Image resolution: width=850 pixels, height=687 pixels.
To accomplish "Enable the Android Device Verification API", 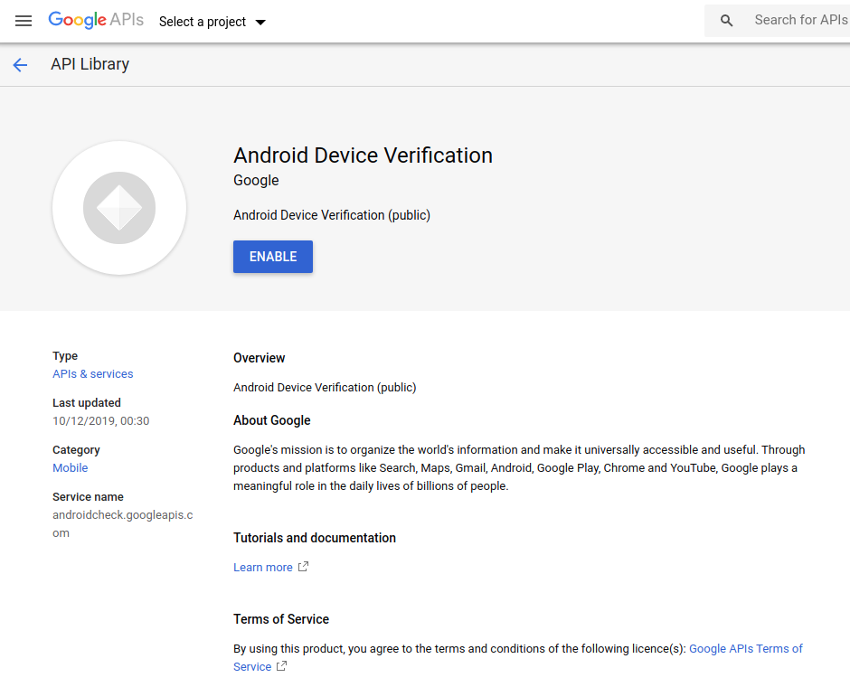I will click(x=272, y=256).
